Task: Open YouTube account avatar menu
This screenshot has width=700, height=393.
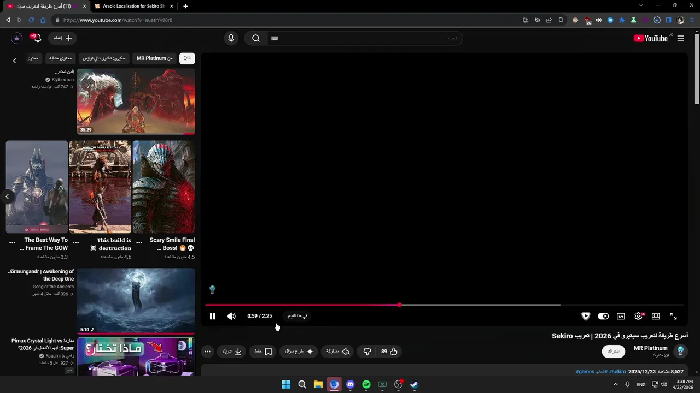Action: coord(17,38)
